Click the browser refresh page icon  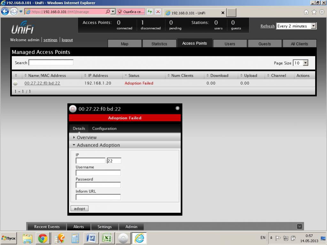(150, 12)
